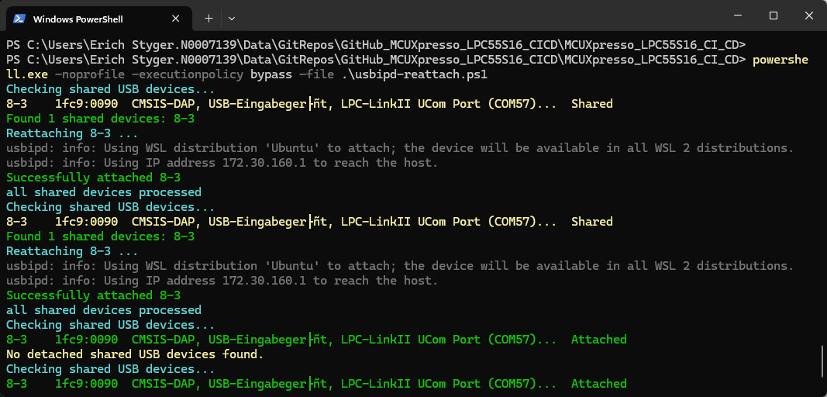Maximize the terminal window
This screenshot has width=827, height=397.
[x=773, y=16]
